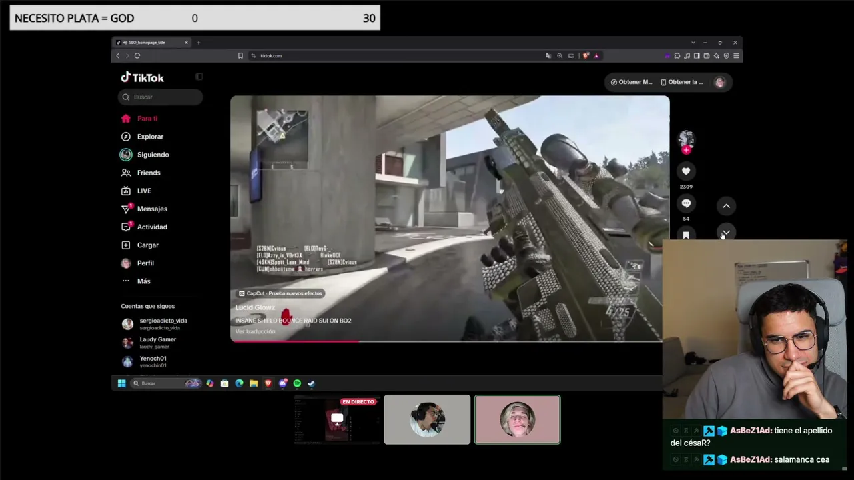The width and height of the screenshot is (854, 480).
Task: Select the pink-background participant thumbnail
Action: click(518, 419)
